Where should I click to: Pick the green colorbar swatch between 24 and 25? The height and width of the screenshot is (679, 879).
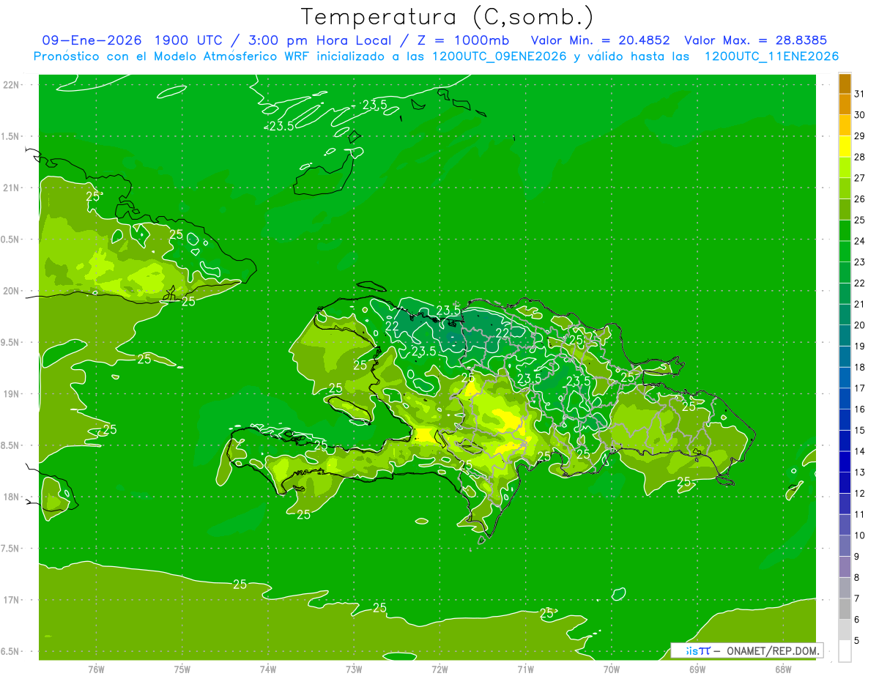[845, 230]
